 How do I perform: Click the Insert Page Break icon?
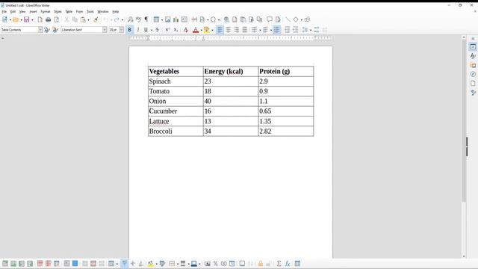pyautogui.click(x=194, y=20)
